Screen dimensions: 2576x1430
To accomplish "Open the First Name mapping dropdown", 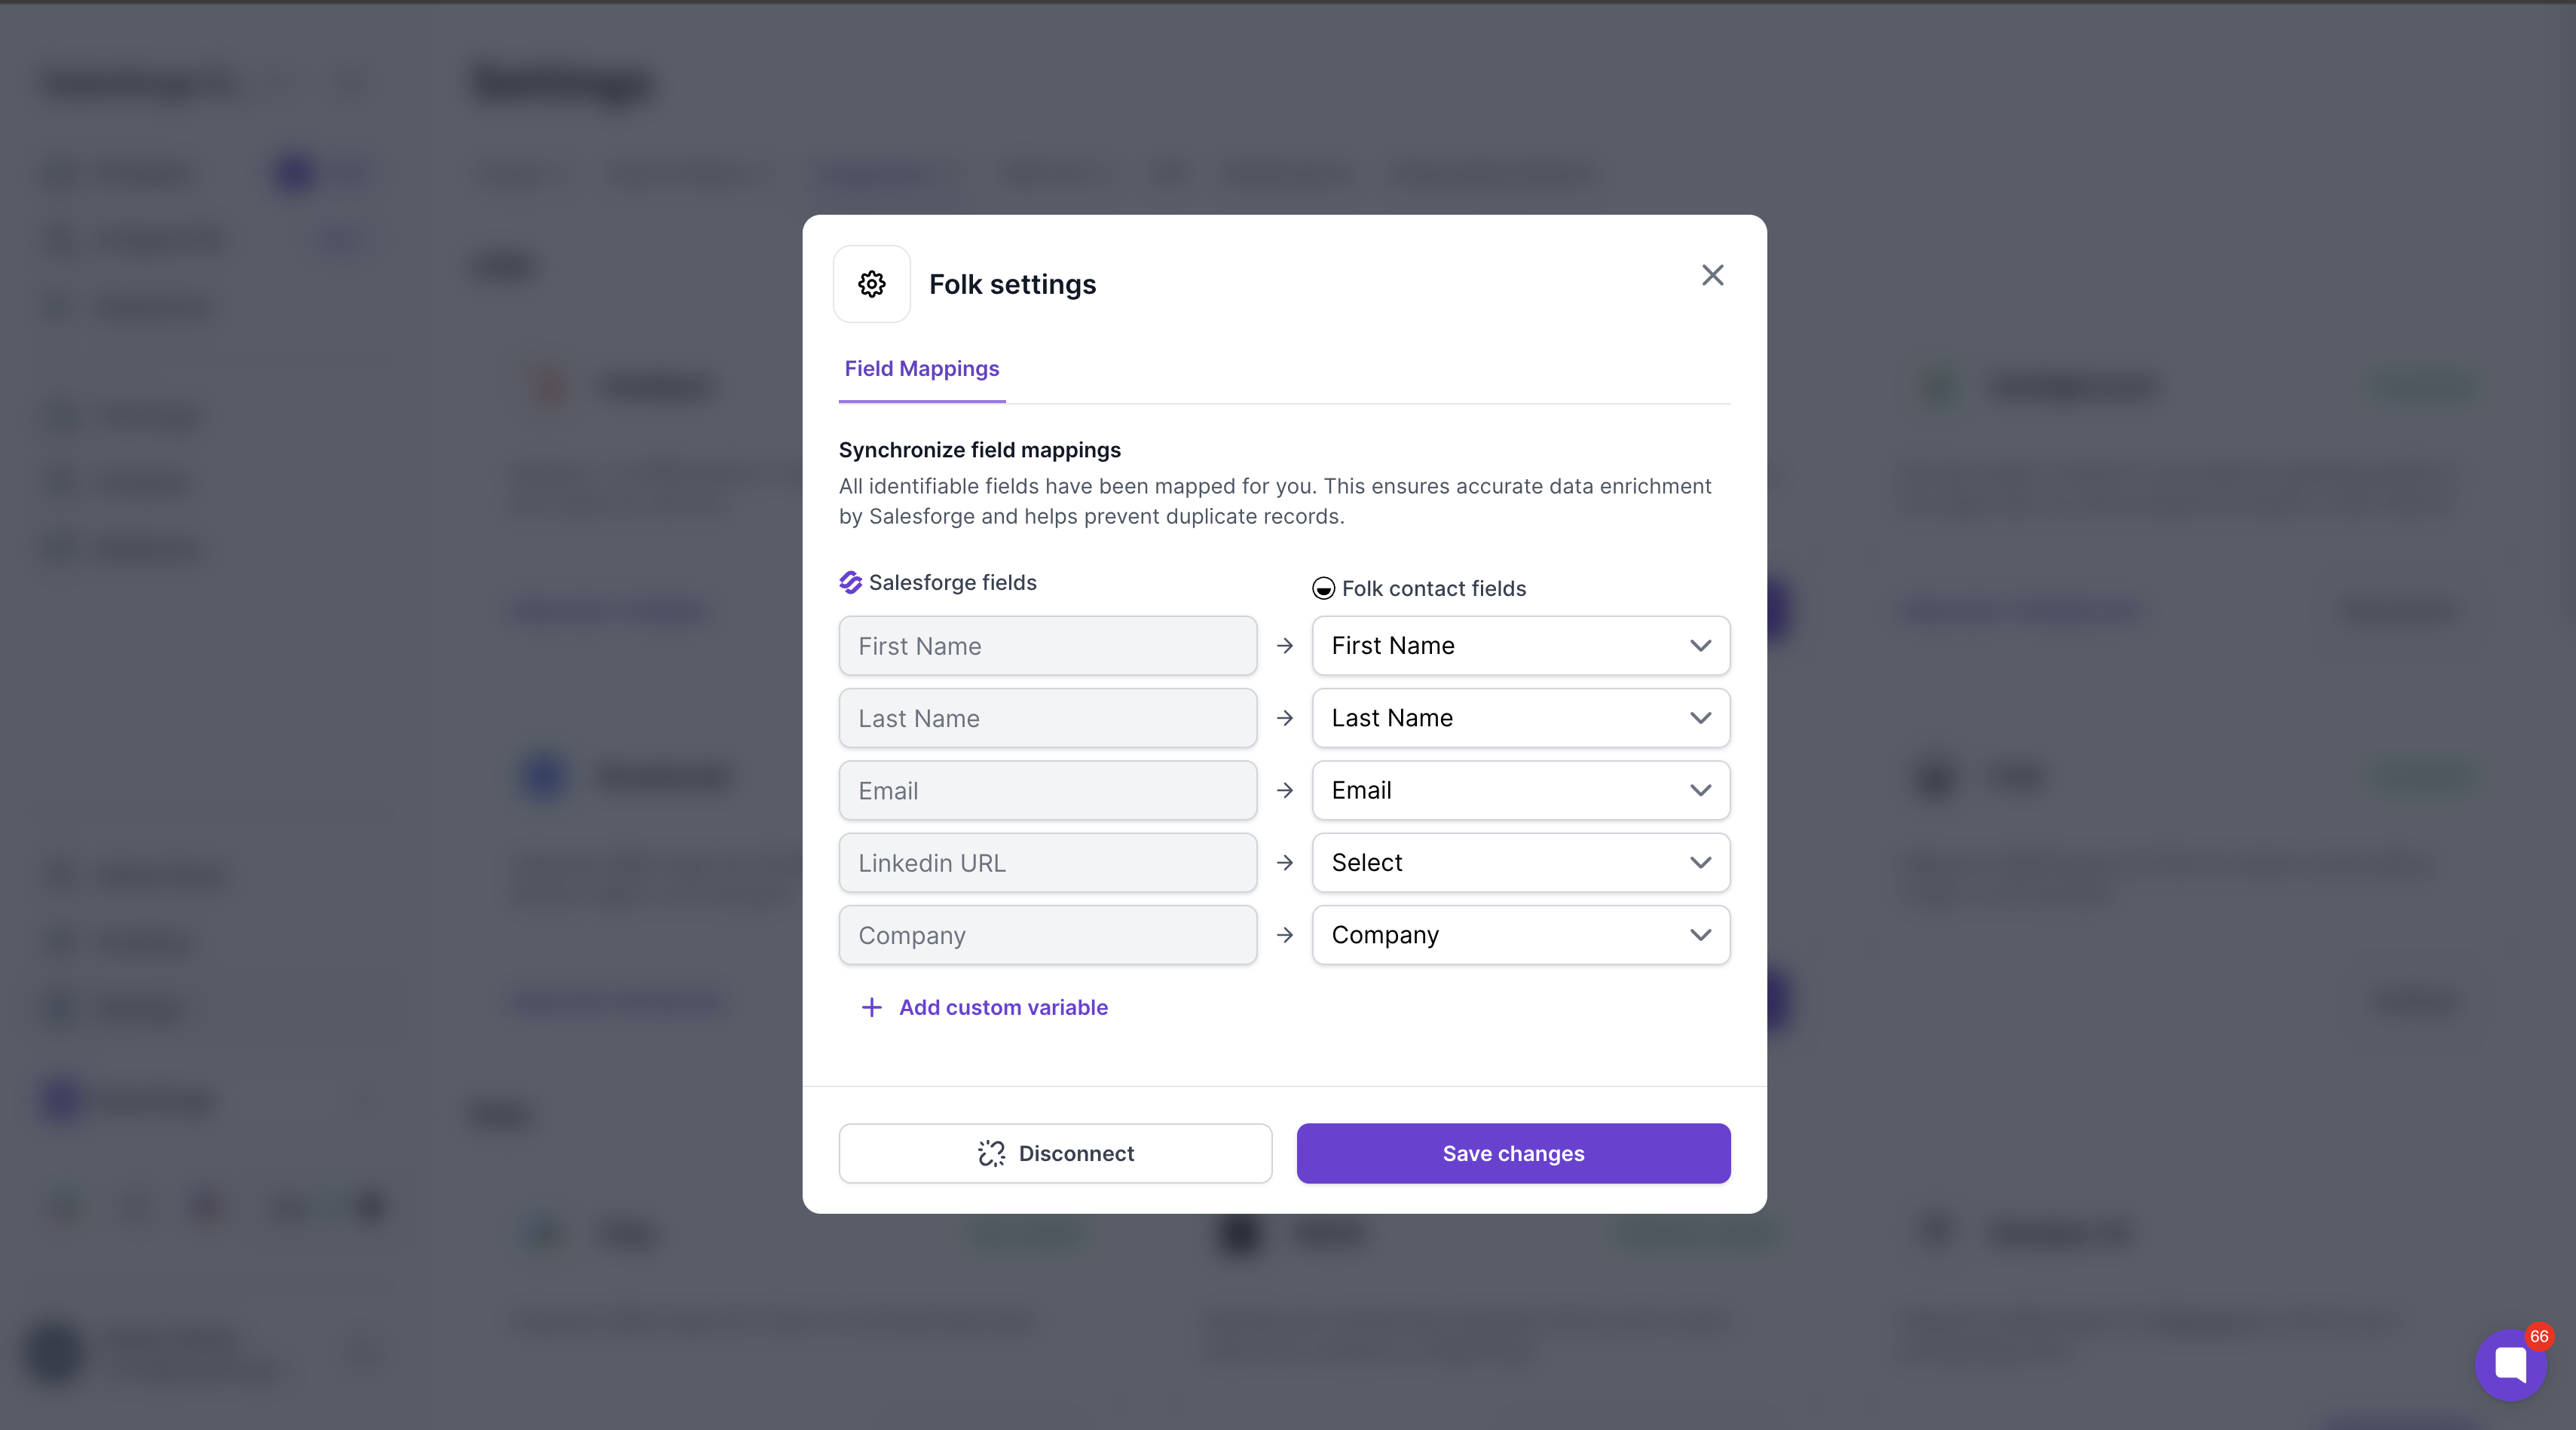I will 1520,646.
